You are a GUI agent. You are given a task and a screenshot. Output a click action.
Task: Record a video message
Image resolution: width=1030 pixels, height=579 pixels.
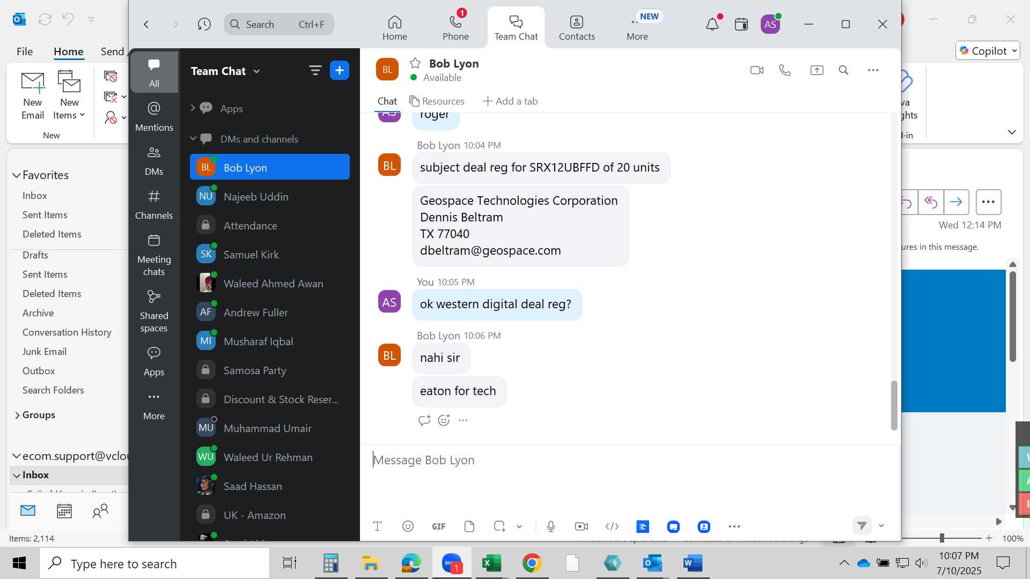click(x=582, y=526)
